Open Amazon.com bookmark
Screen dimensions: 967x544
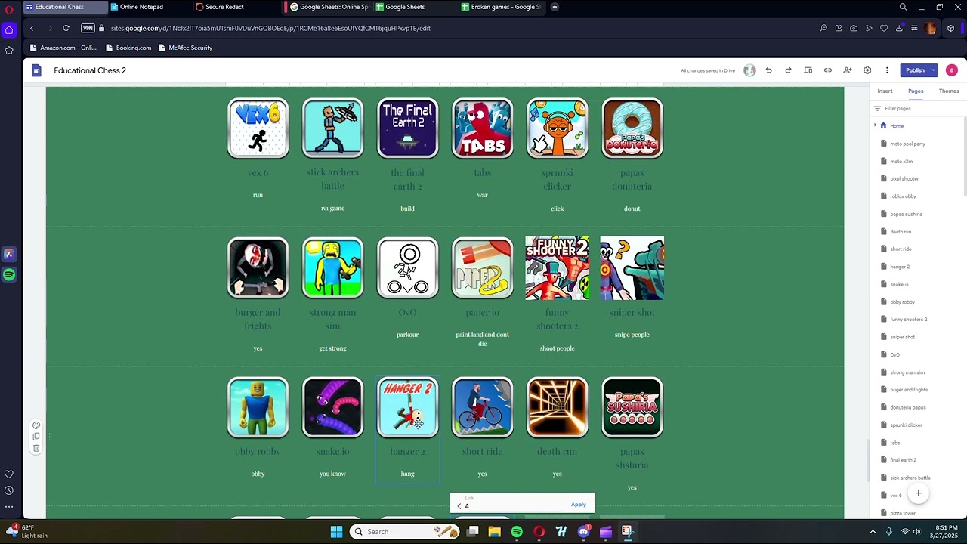click(x=63, y=48)
